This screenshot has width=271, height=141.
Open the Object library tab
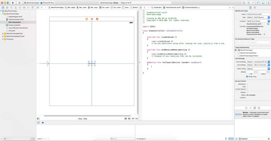click(255, 108)
